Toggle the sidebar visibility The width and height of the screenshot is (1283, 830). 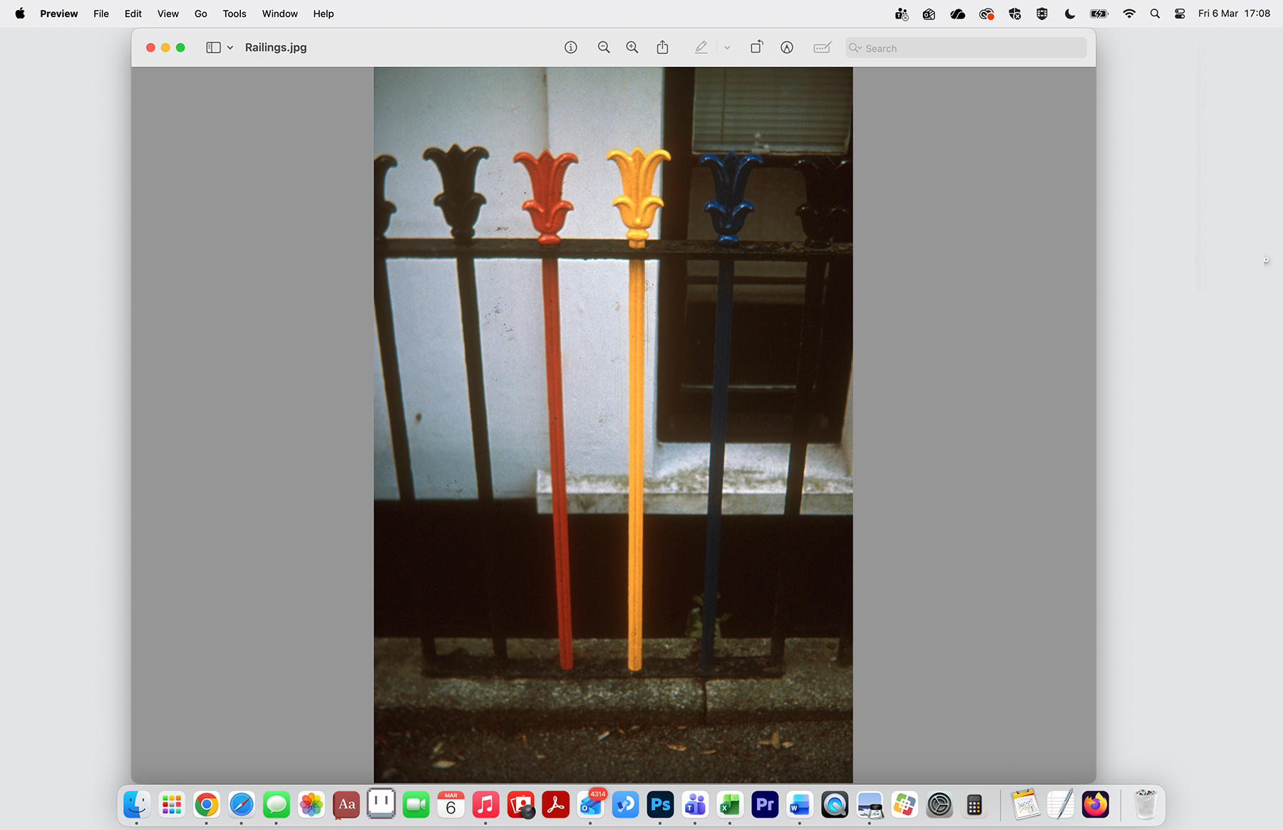[x=212, y=47]
